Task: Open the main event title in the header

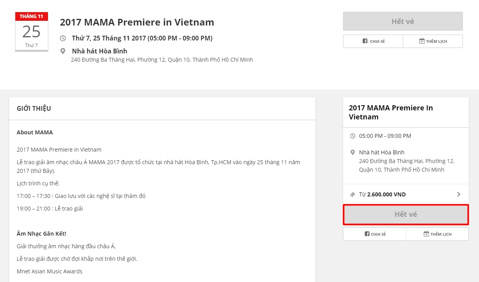Action: coord(137,22)
